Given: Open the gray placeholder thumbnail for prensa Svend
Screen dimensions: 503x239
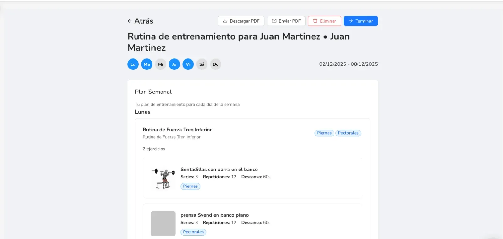Looking at the screenshot, I should (163, 224).
